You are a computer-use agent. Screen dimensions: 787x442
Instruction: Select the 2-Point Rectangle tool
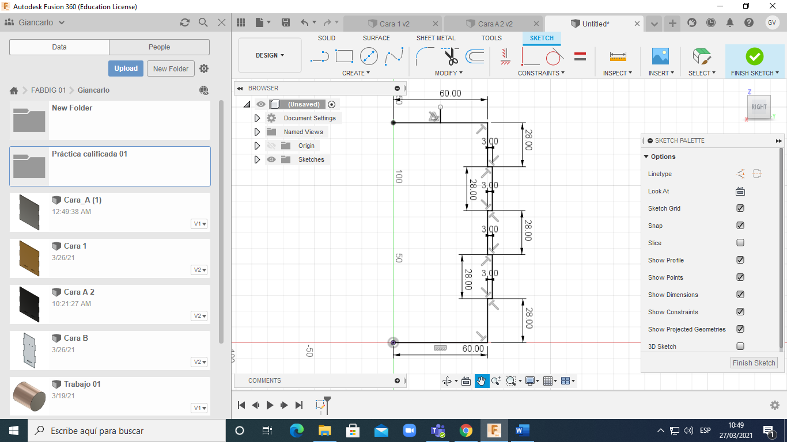[x=344, y=56]
